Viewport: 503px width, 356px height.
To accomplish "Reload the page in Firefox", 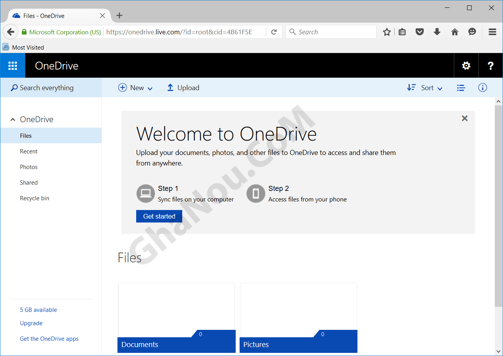I will pos(274,32).
